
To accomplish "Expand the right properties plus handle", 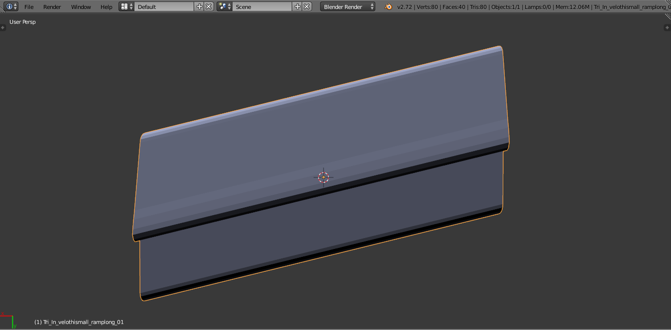I will pos(668,27).
